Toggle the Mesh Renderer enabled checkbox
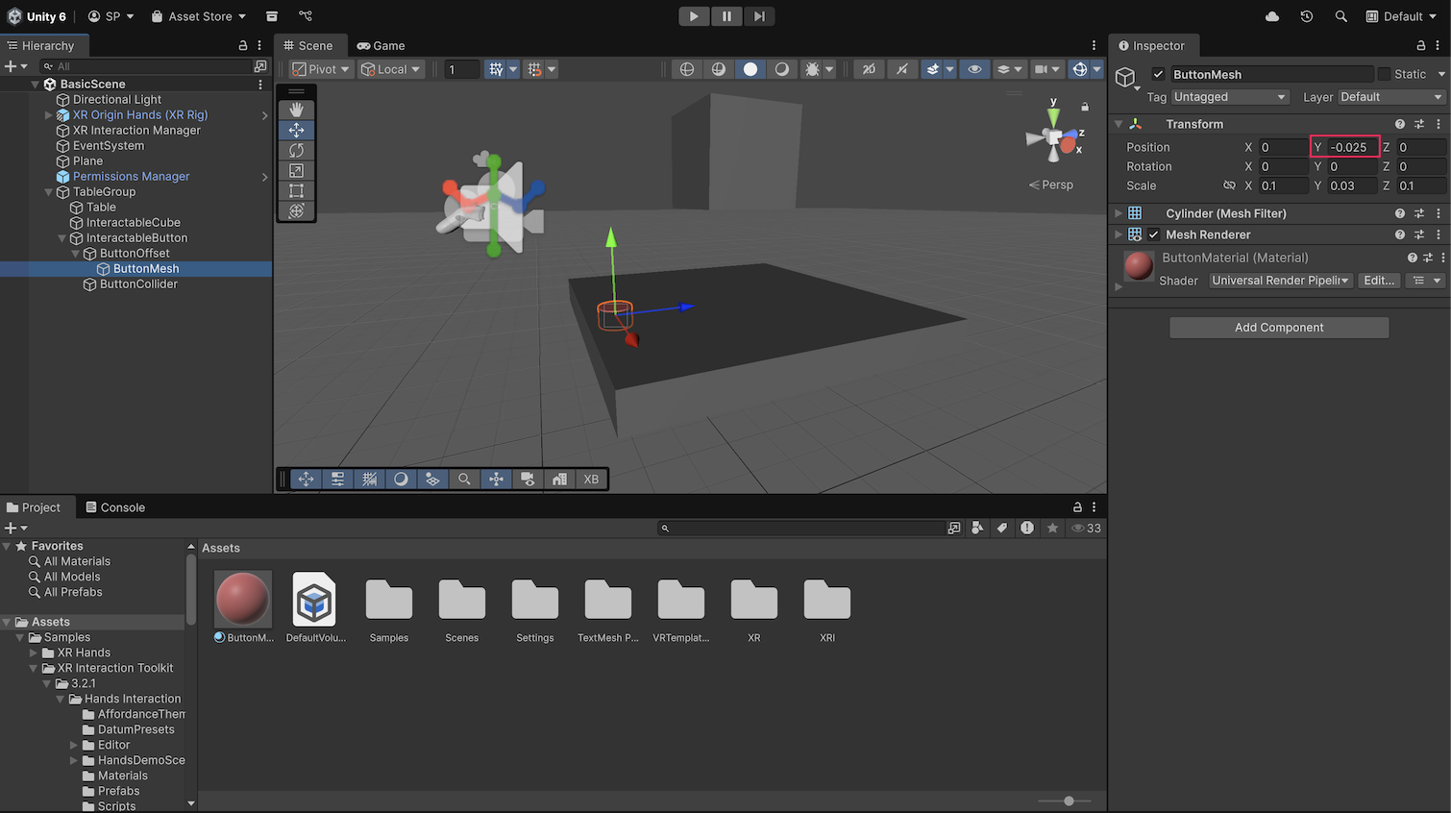Screen dimensions: 1451x813 tap(1154, 234)
